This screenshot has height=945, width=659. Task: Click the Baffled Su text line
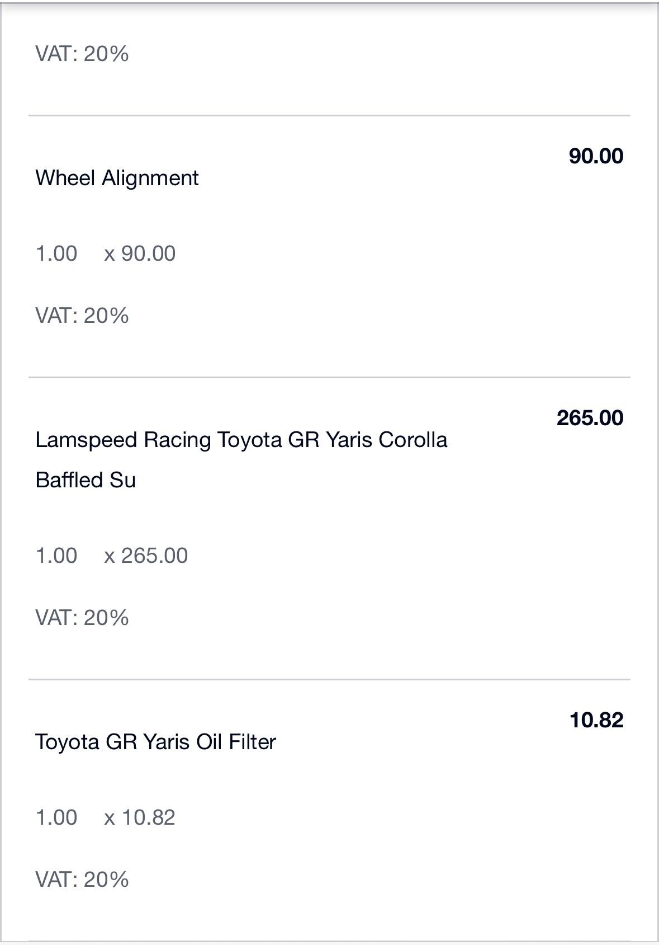tap(86, 480)
